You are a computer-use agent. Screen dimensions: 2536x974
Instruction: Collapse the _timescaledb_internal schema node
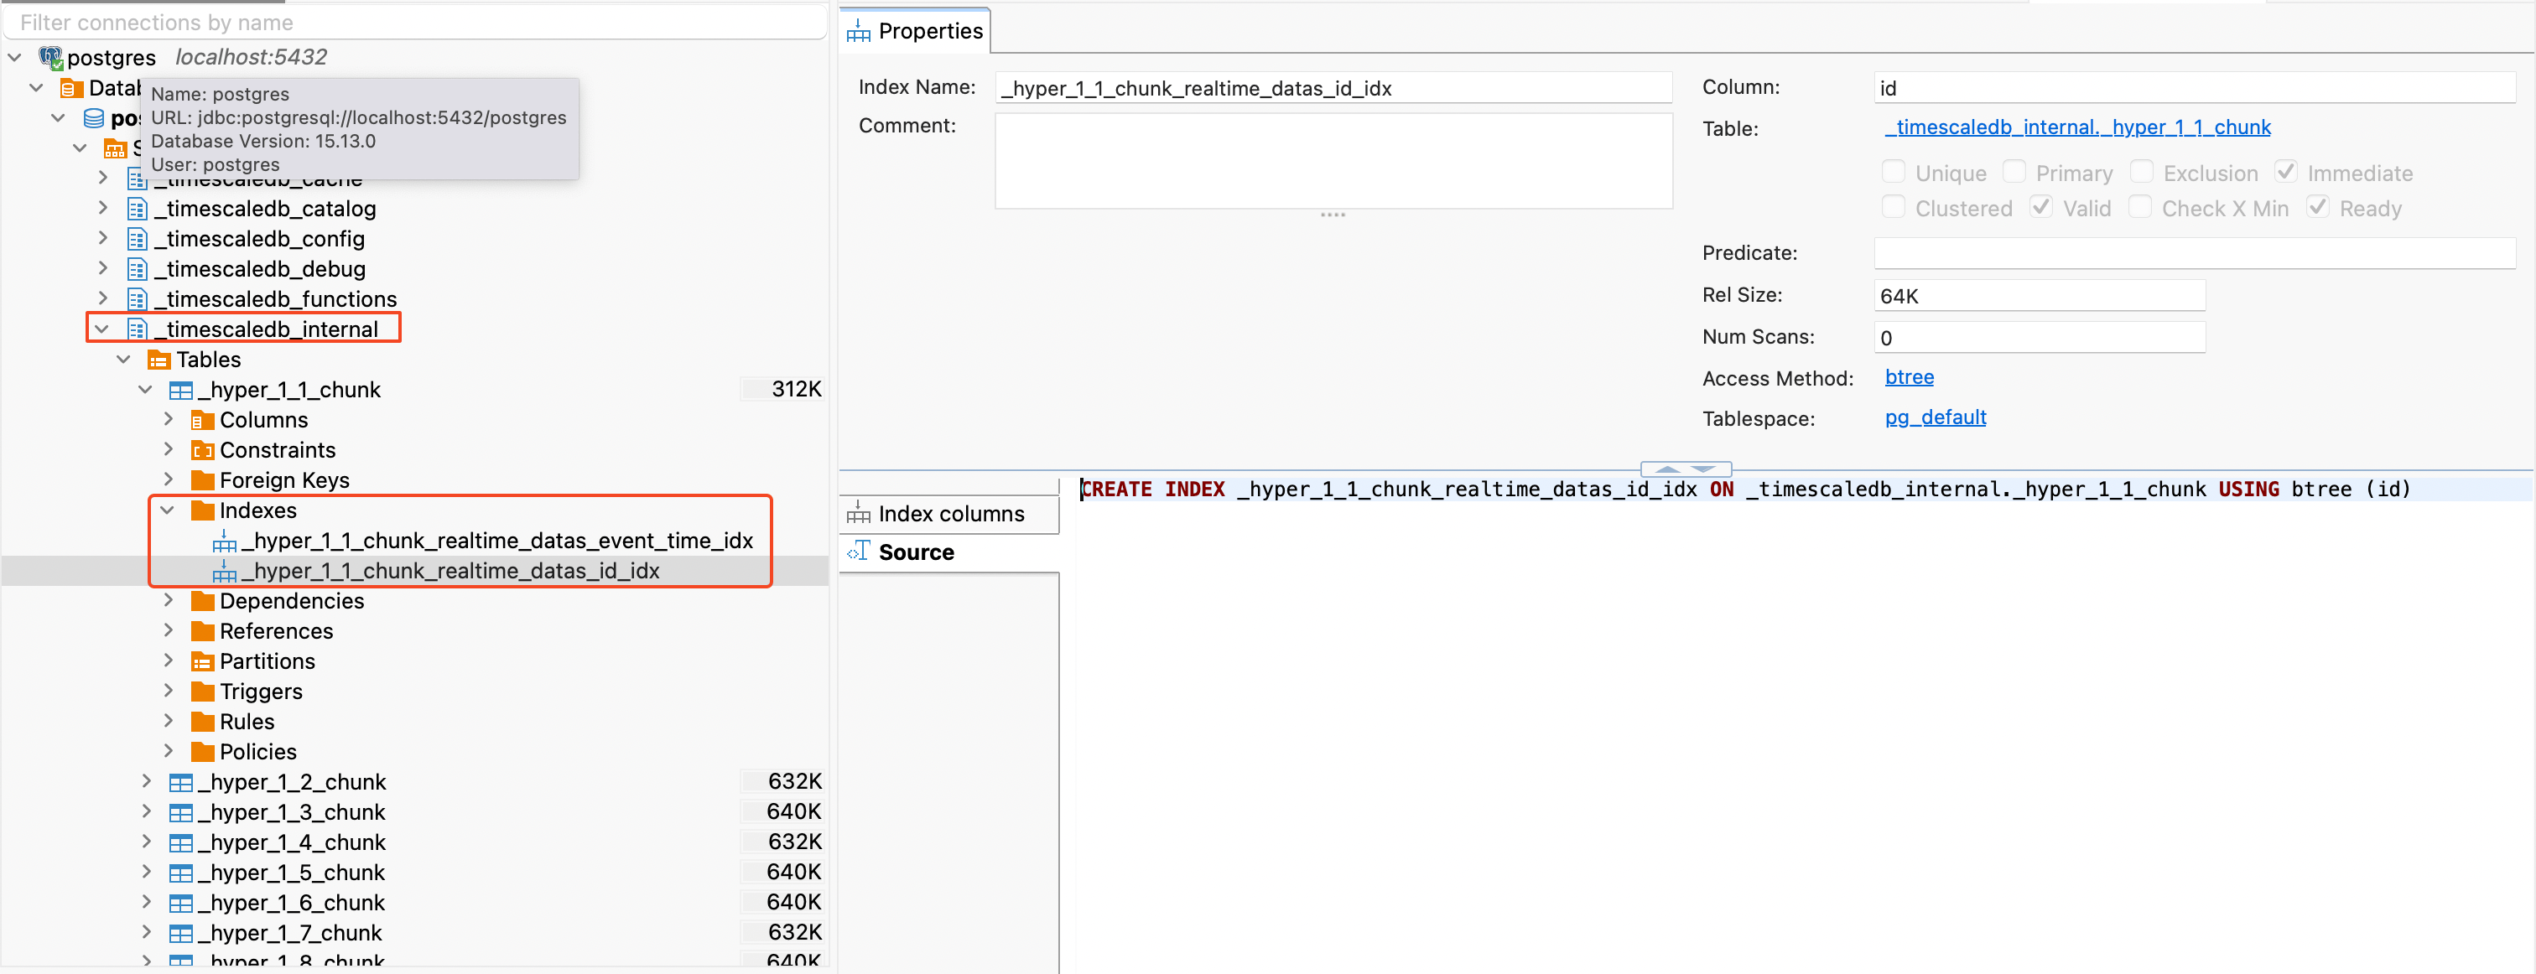[x=101, y=329]
